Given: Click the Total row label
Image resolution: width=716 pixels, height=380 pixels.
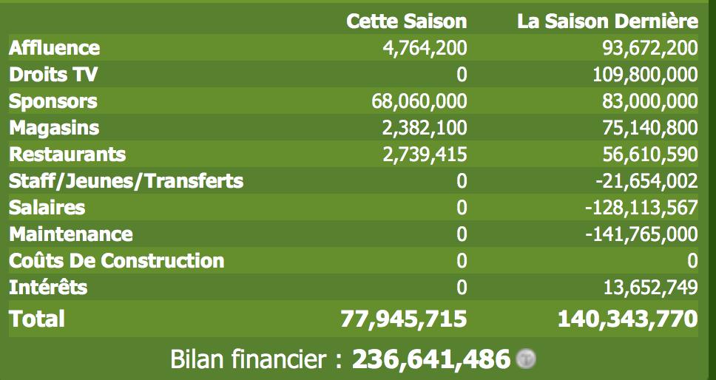Looking at the screenshot, I should [37, 319].
